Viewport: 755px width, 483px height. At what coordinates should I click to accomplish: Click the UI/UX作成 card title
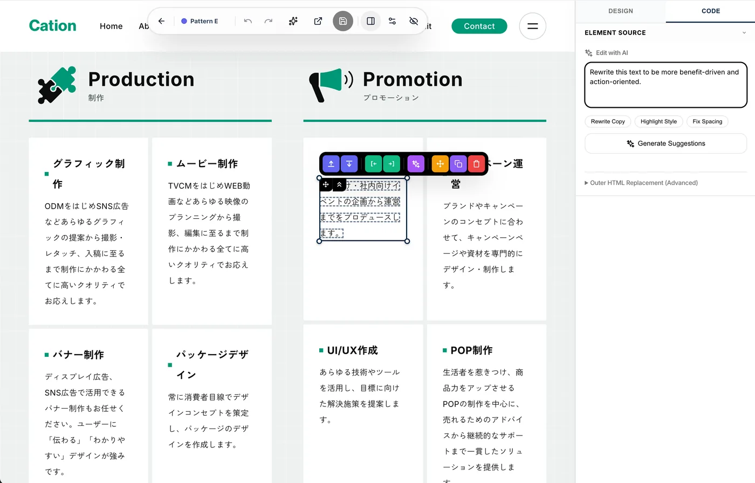[x=353, y=350]
